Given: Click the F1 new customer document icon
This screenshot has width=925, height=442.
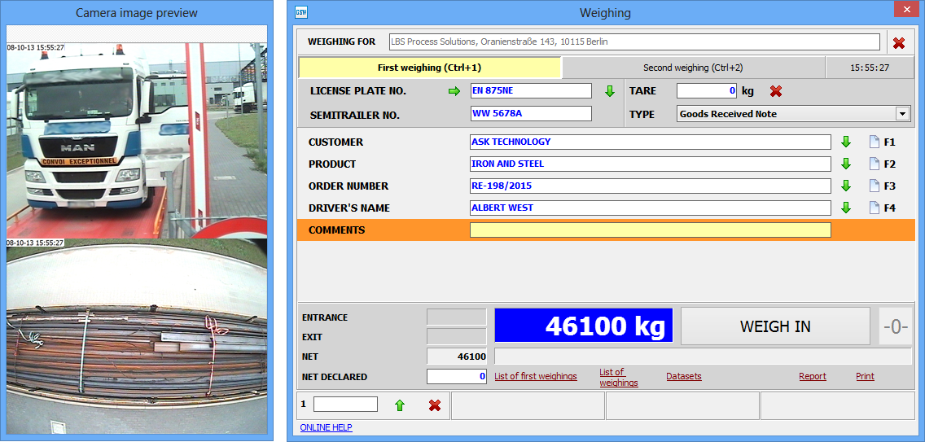Looking at the screenshot, I should tap(875, 142).
